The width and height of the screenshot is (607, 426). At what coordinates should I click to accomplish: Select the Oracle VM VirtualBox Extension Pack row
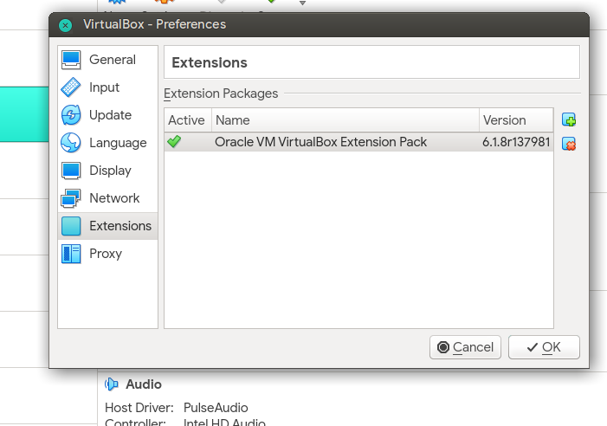coord(320,141)
